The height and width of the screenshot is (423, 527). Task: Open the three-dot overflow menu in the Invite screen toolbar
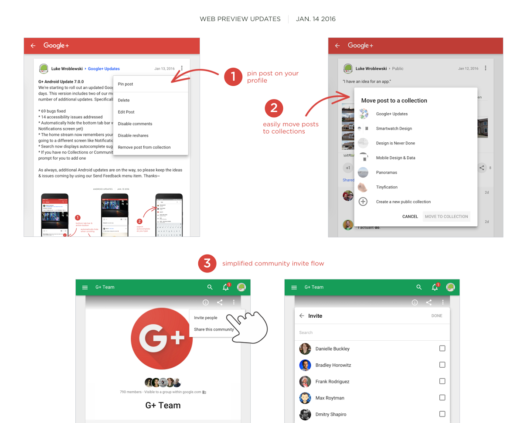[443, 302]
